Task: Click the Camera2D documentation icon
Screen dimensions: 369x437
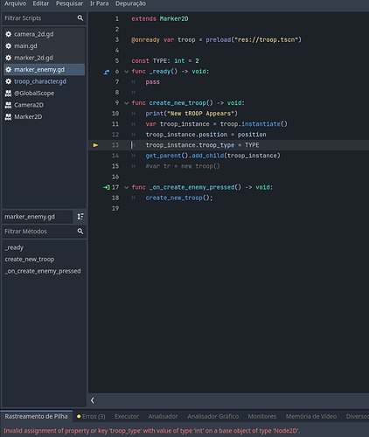Action: click(8, 105)
